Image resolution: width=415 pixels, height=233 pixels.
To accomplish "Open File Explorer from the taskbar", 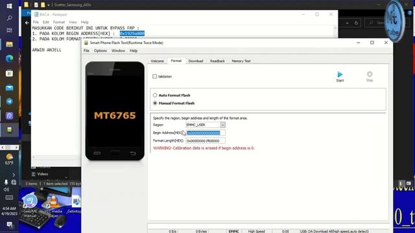I will point(9,44).
